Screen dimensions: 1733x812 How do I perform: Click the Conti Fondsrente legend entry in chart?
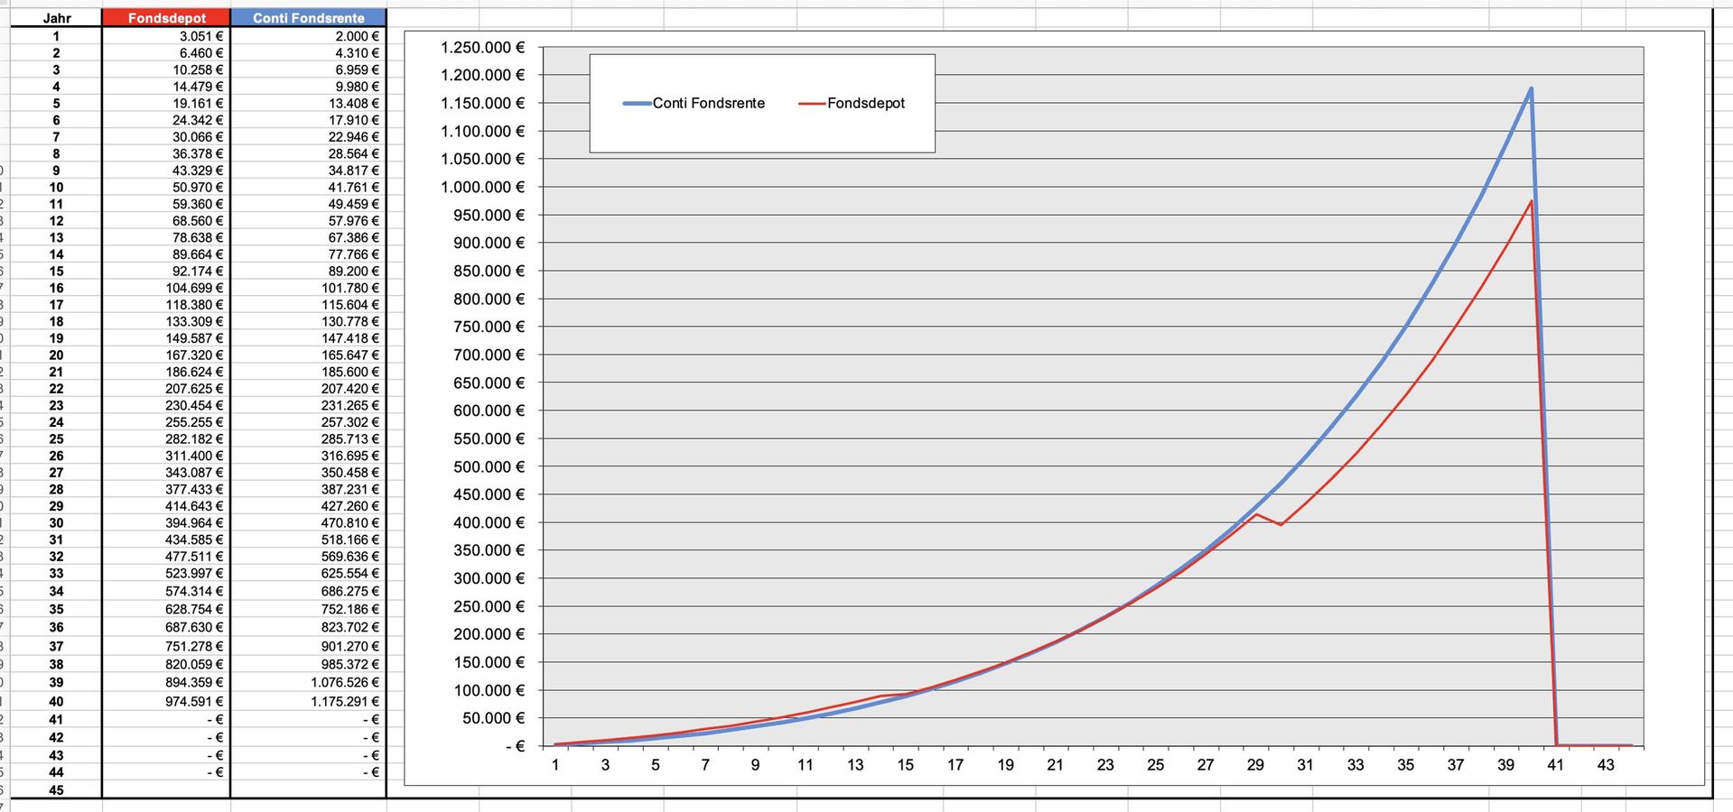coord(708,104)
